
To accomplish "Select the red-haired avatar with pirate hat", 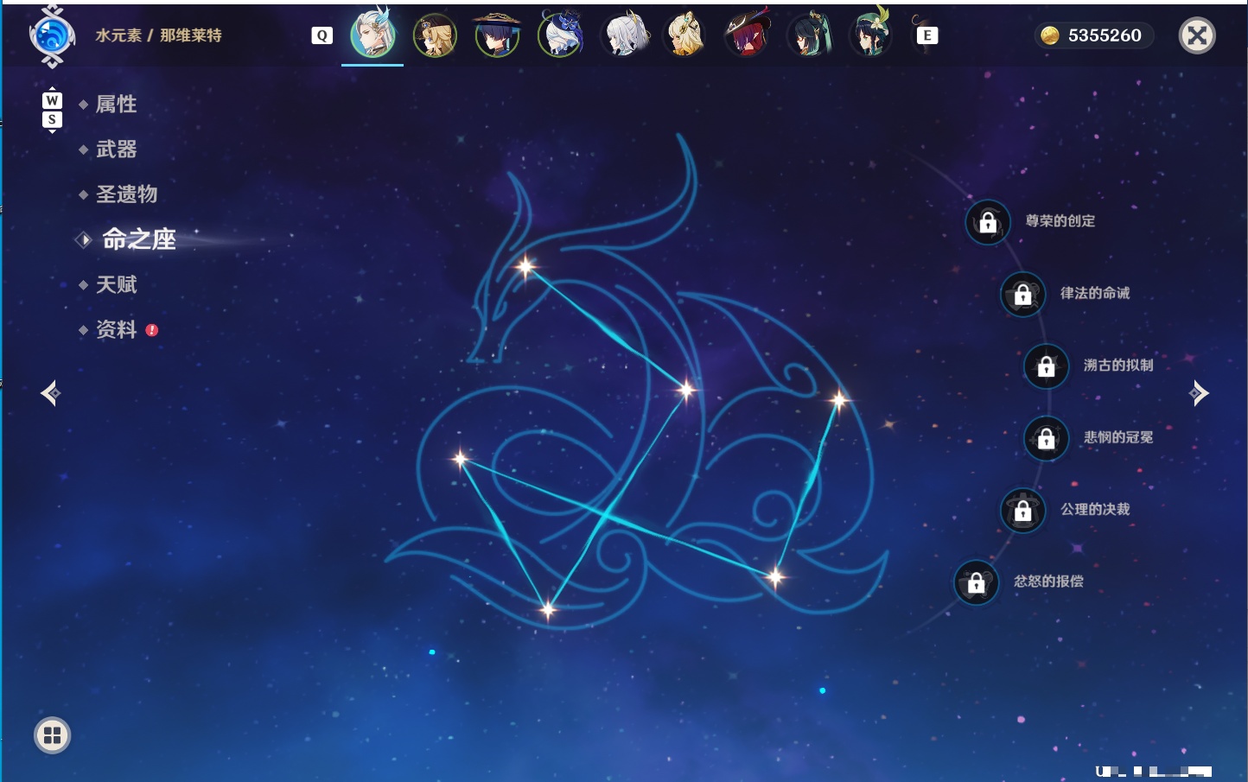I will [x=747, y=35].
